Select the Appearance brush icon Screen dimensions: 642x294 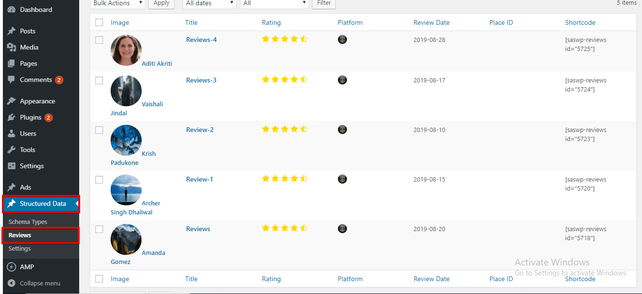point(11,101)
